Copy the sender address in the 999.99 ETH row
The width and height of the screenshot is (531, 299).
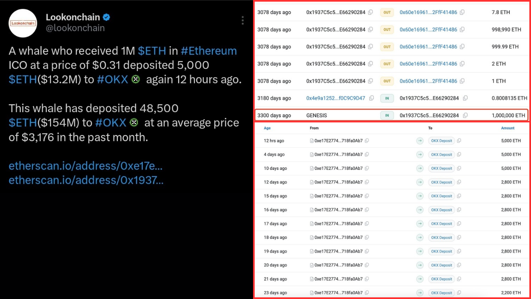pos(370,47)
